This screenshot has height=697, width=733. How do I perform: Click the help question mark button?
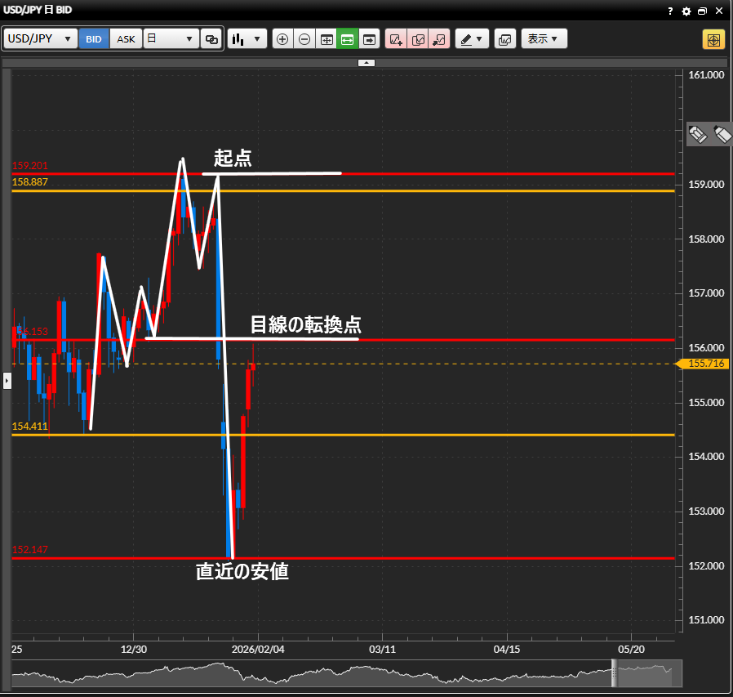coord(672,11)
